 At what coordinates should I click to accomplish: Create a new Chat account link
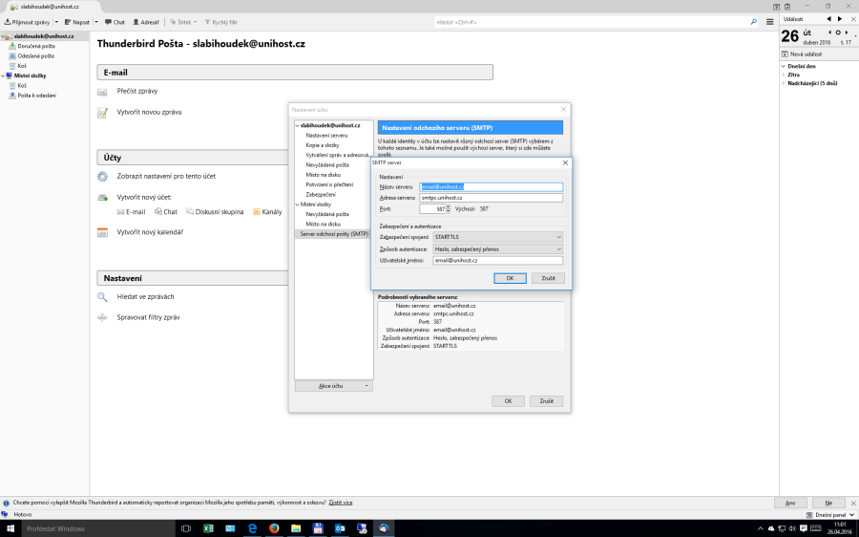click(166, 212)
